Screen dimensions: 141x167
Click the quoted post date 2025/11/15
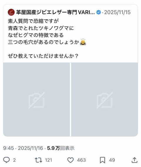pos(117,12)
